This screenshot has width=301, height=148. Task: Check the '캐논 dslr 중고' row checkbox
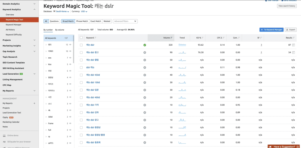[x=81, y=53]
